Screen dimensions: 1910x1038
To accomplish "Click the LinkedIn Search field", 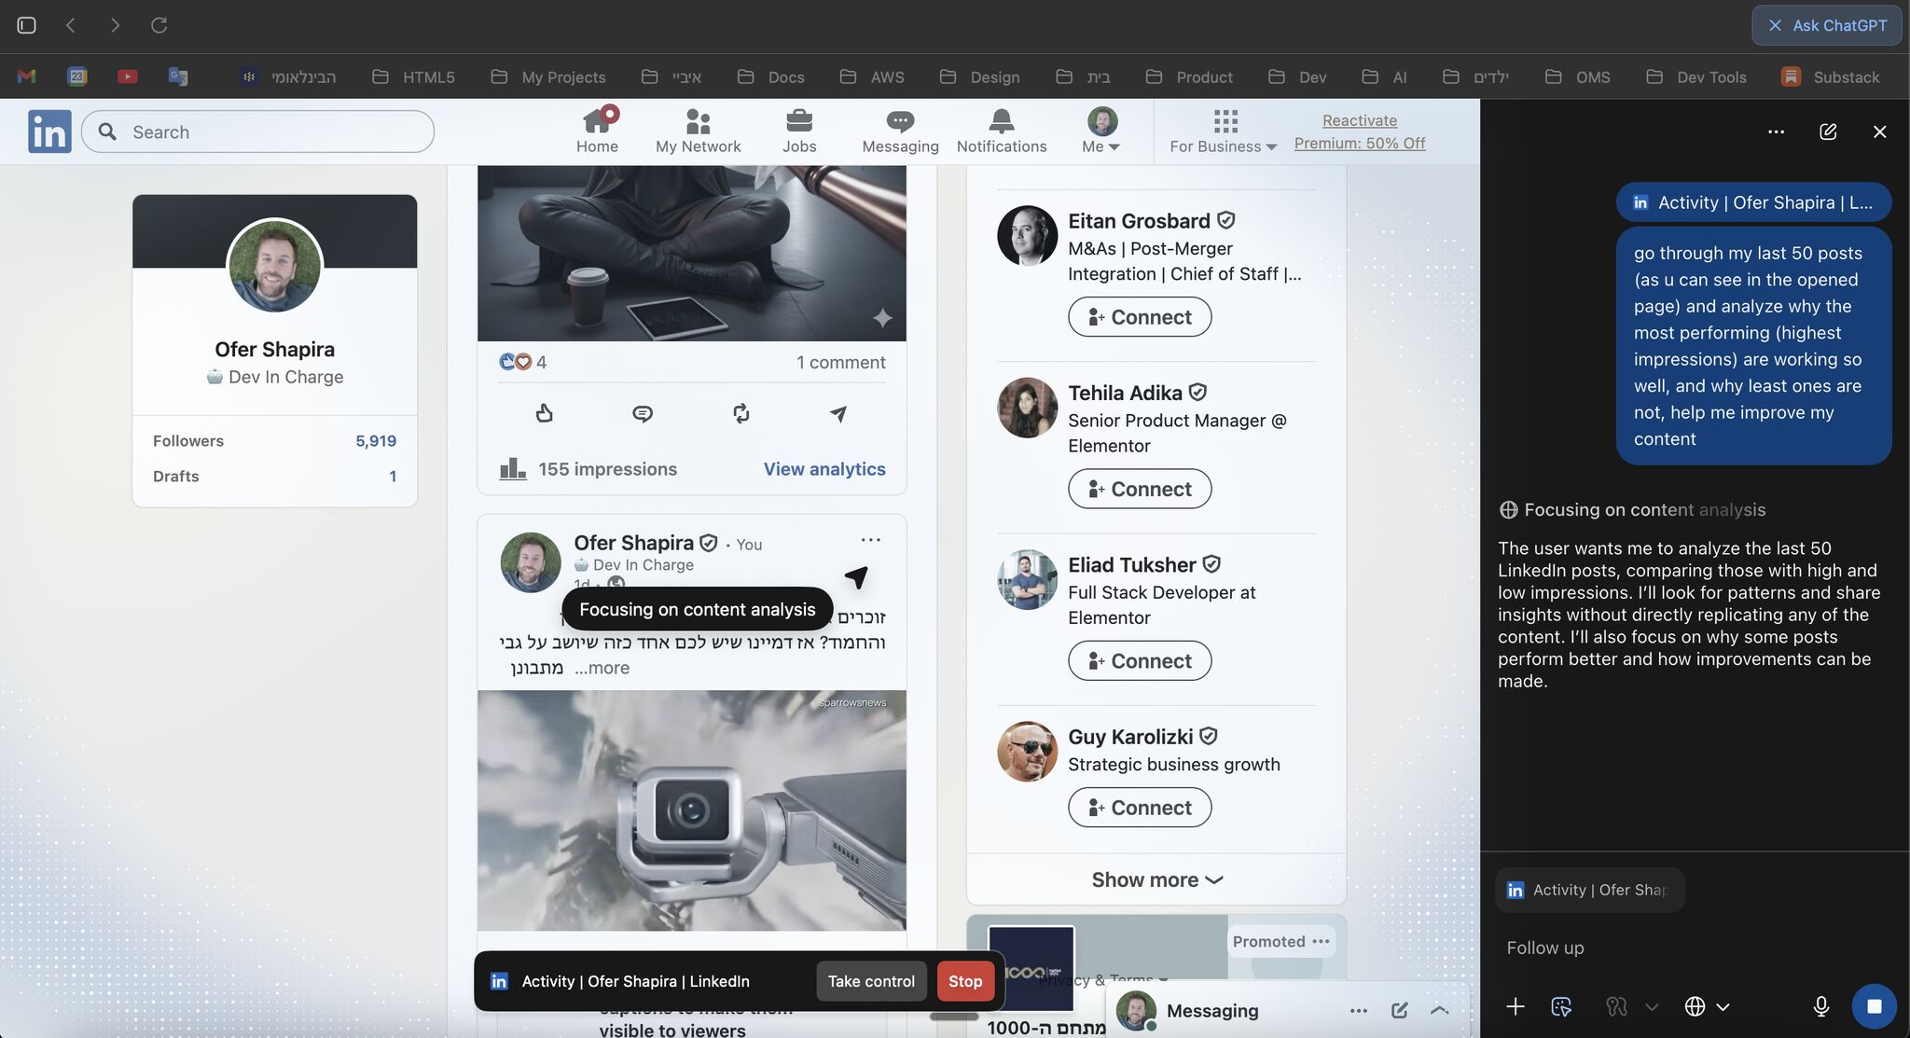I will tap(257, 131).
